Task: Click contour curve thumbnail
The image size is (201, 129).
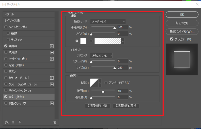Action: click(x=94, y=83)
